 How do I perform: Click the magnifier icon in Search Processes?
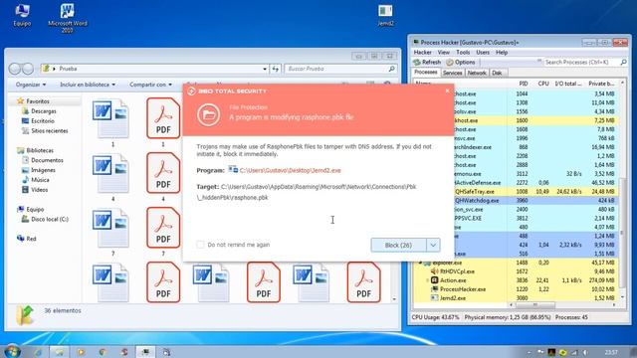click(x=624, y=62)
